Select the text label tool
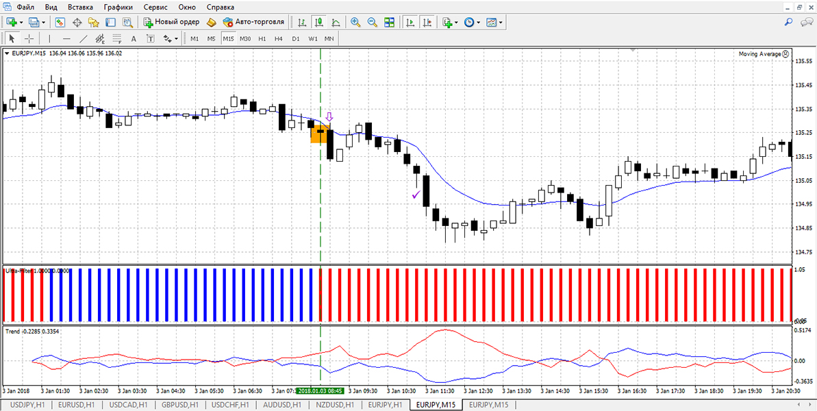 point(151,38)
